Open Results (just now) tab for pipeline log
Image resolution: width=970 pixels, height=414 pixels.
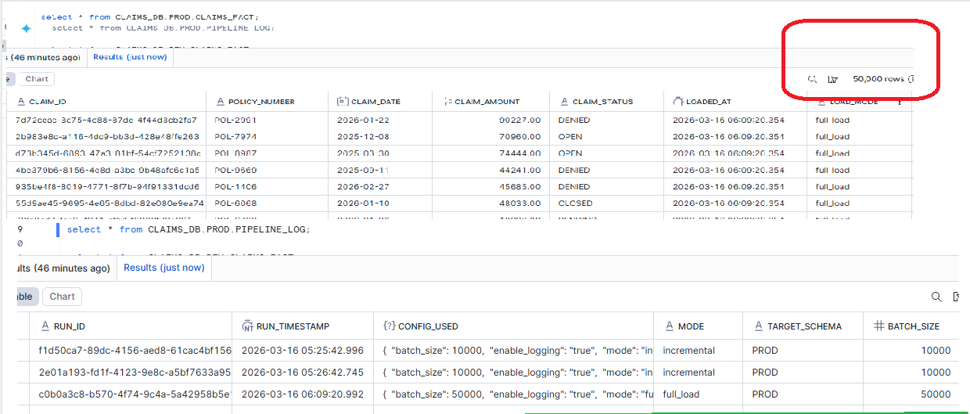click(163, 268)
